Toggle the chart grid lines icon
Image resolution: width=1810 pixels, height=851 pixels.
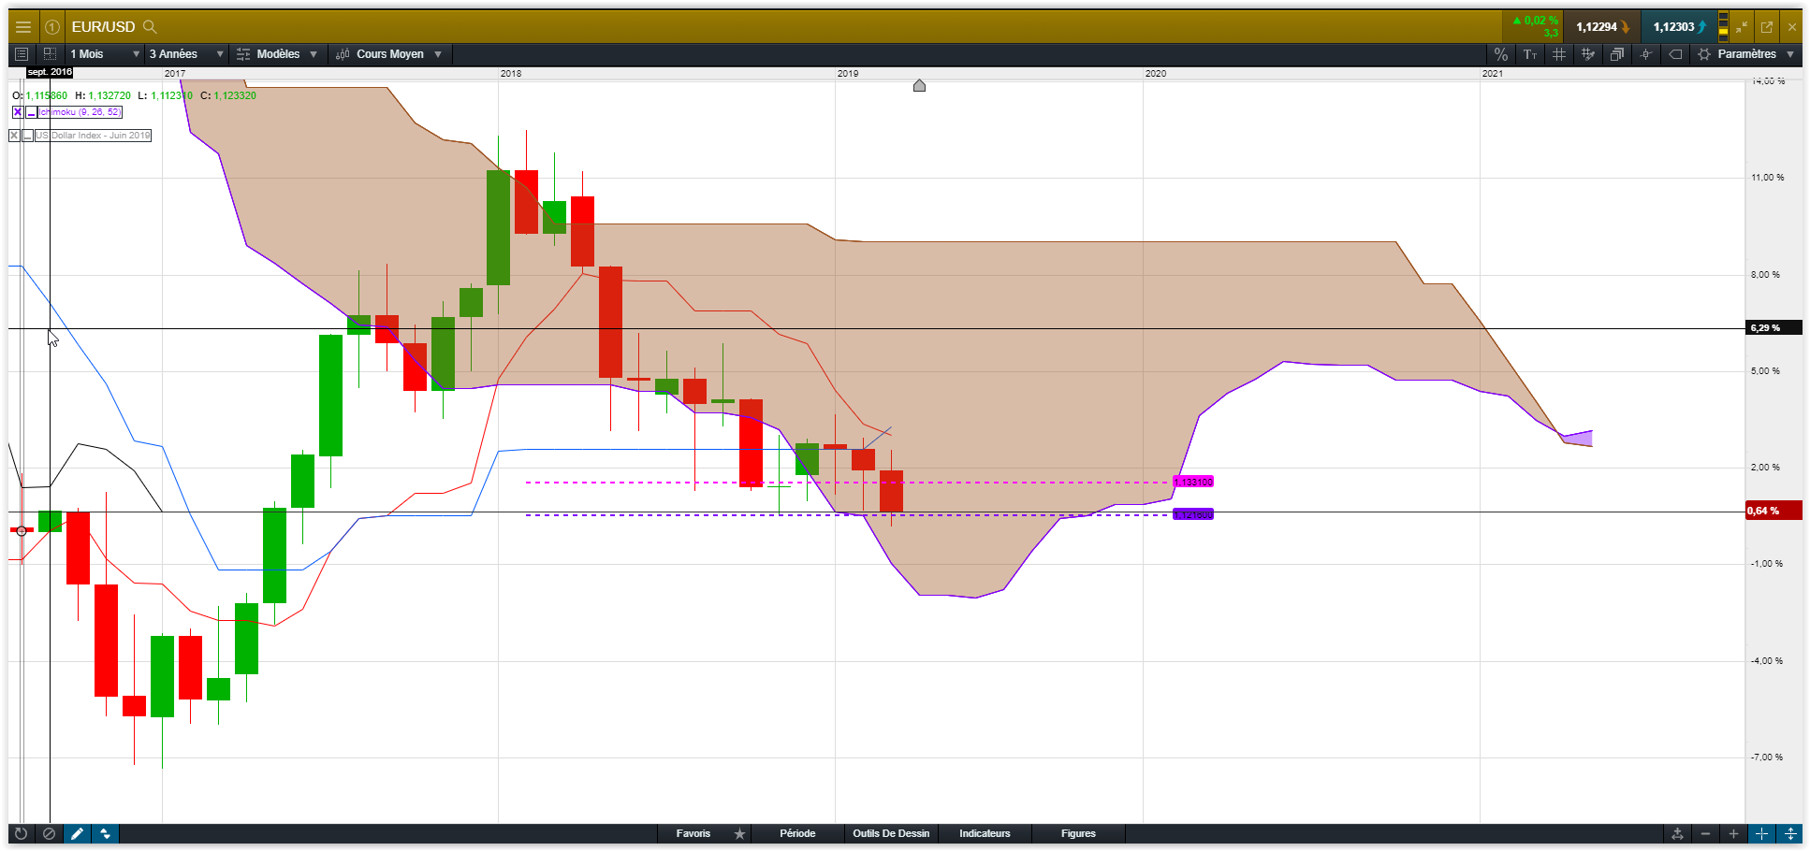coord(1559,54)
